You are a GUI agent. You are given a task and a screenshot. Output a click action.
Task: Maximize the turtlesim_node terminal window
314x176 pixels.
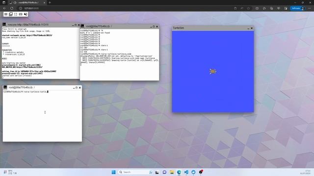tap(154, 26)
